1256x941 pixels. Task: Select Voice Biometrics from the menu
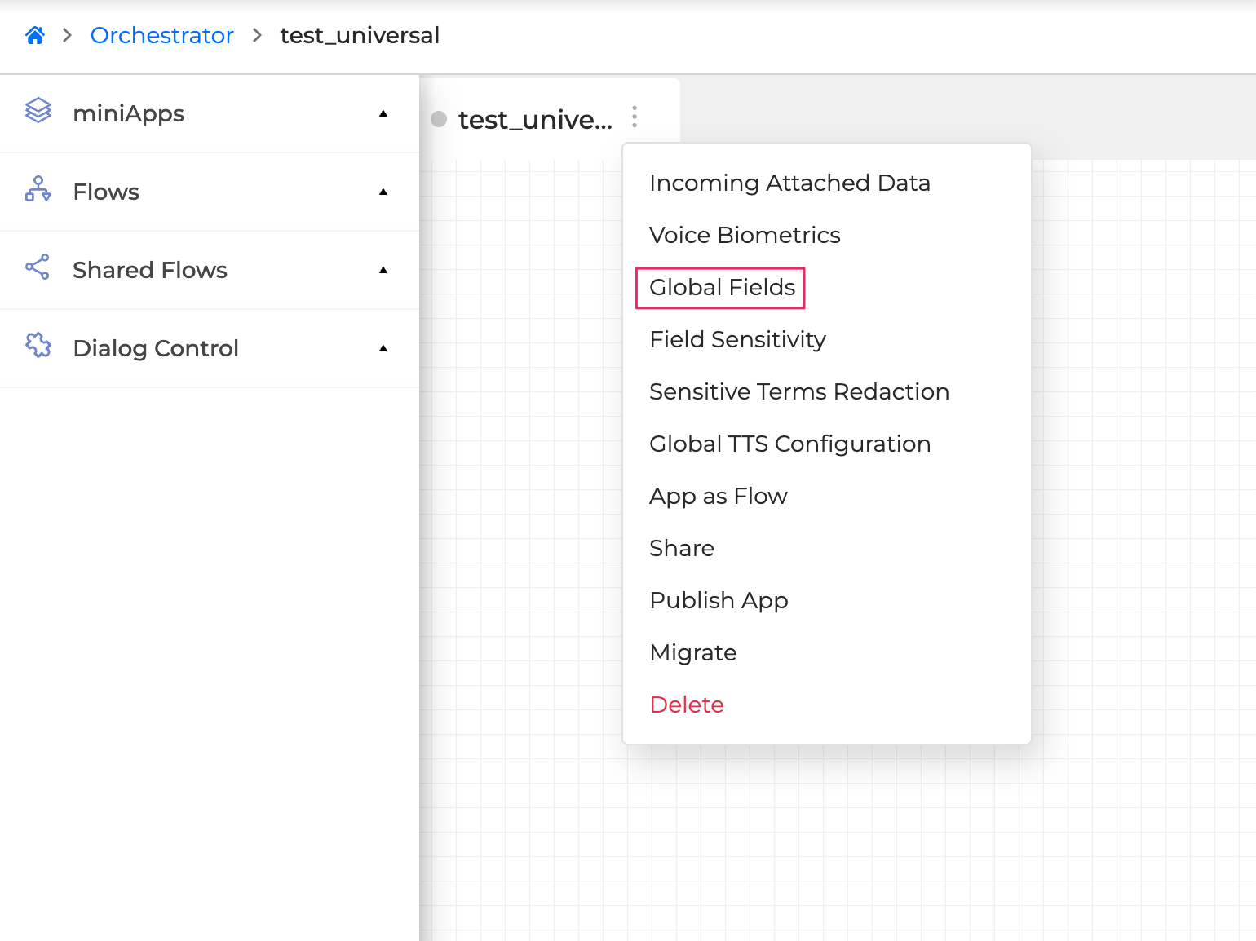(745, 235)
